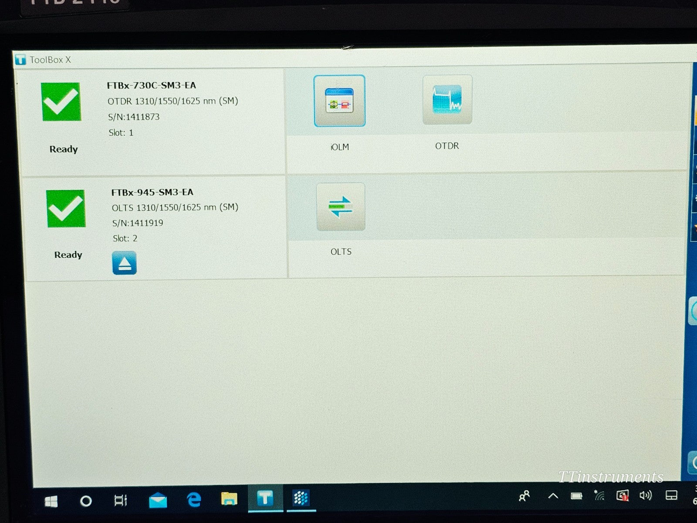Click OLTS 1310/1550/1625 nm (SM) description
Viewport: 697px width, 523px height.
[175, 207]
